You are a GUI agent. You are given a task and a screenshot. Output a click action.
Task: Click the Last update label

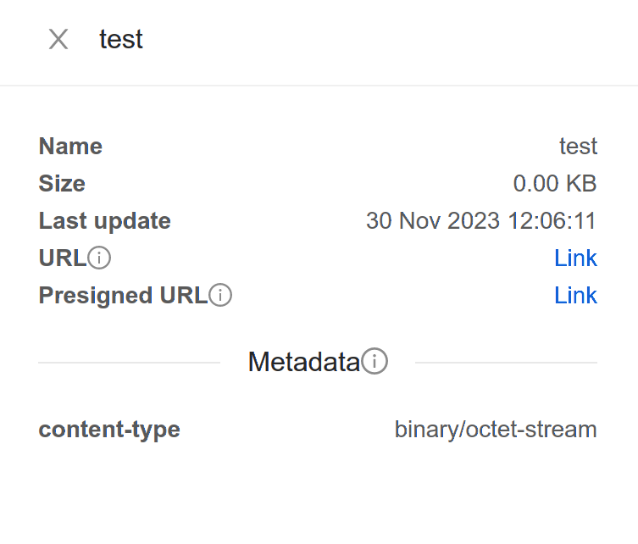click(104, 221)
